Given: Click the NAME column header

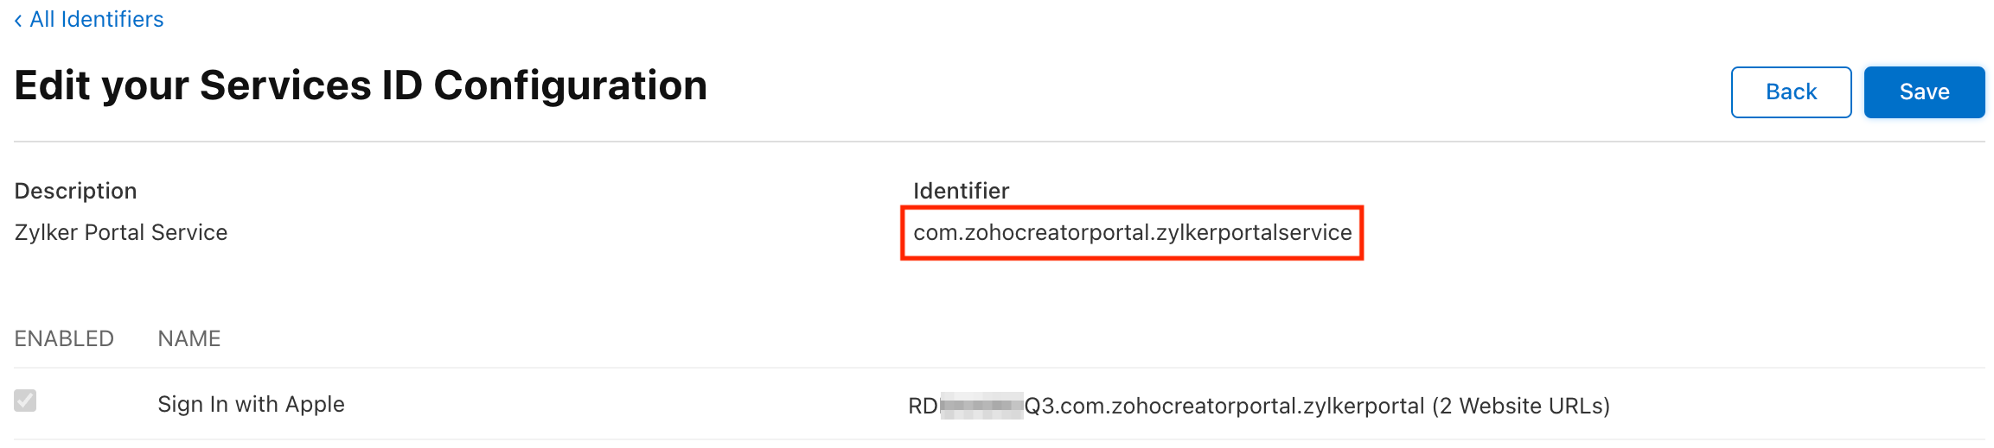Looking at the screenshot, I should click(189, 338).
